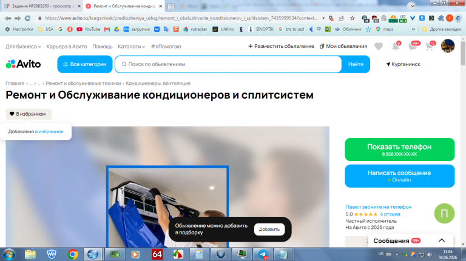Open calculator from taskbar
Viewport: 466px width, 261px height.
(199, 254)
